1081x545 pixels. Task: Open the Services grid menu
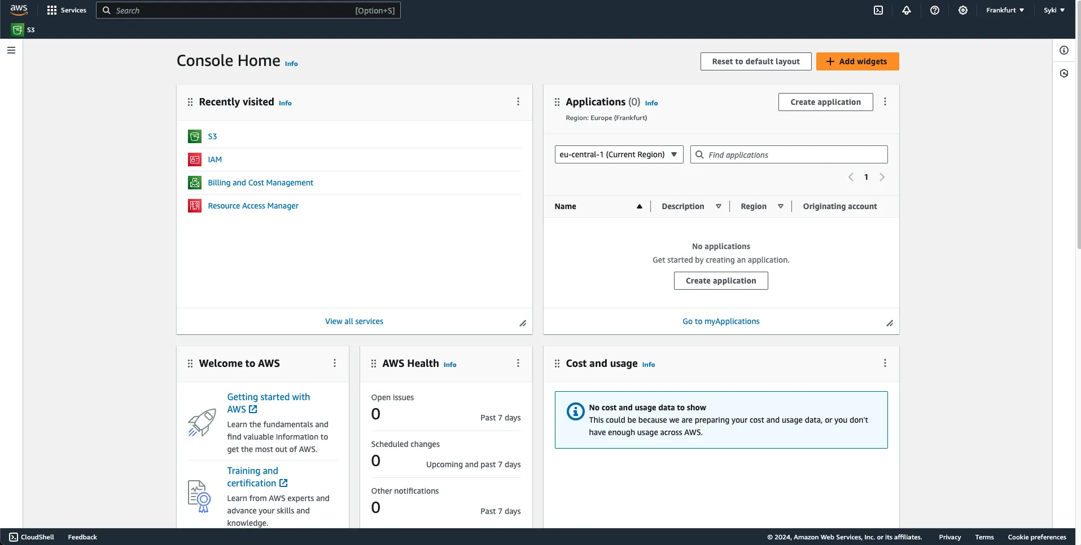67,10
